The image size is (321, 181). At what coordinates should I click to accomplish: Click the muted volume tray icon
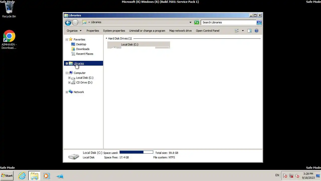pyautogui.click(x=297, y=176)
